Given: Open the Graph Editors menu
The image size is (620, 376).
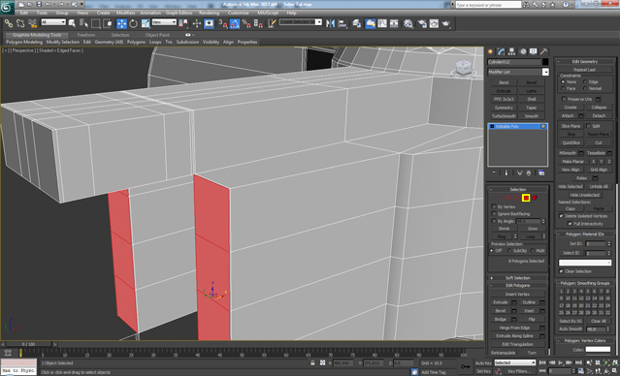Looking at the screenshot, I should coord(179,13).
